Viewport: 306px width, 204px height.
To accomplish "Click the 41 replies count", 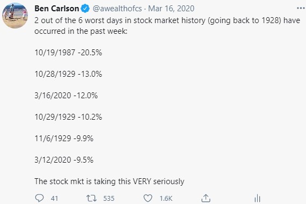I will coord(54,198).
